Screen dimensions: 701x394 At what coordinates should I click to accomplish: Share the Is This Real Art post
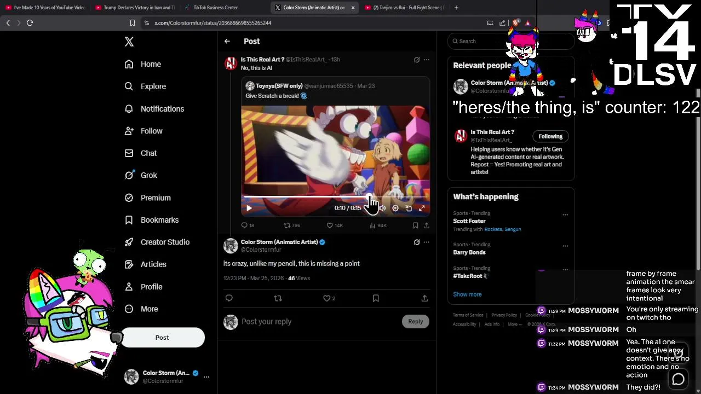pyautogui.click(x=427, y=225)
